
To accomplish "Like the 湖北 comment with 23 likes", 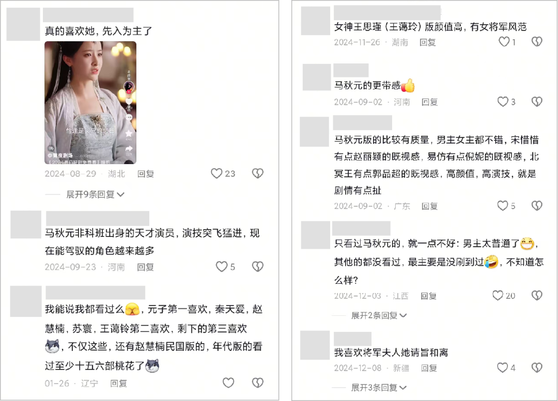I will (x=216, y=173).
